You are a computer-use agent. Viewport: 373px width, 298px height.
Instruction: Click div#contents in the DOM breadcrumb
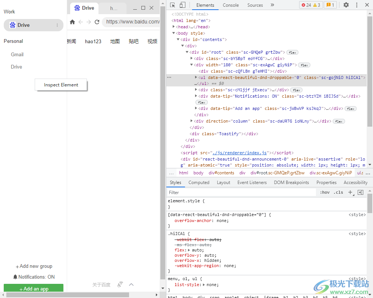coord(221,173)
